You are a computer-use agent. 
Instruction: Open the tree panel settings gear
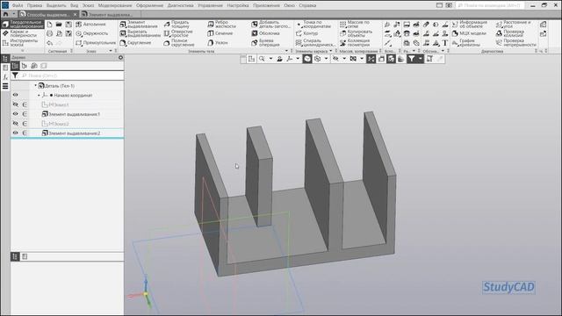[121, 57]
